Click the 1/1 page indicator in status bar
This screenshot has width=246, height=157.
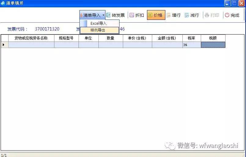tap(4, 155)
